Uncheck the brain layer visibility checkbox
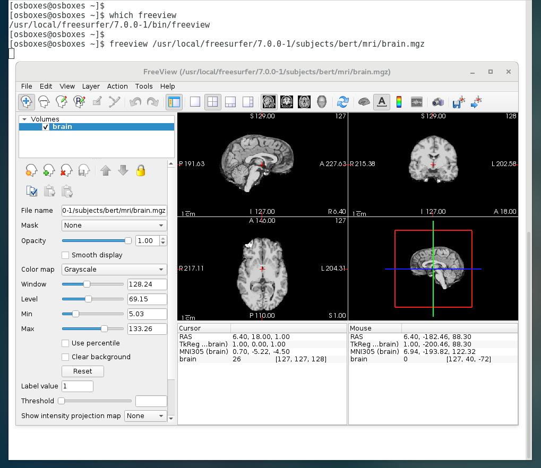This screenshot has width=541, height=468. (x=46, y=127)
